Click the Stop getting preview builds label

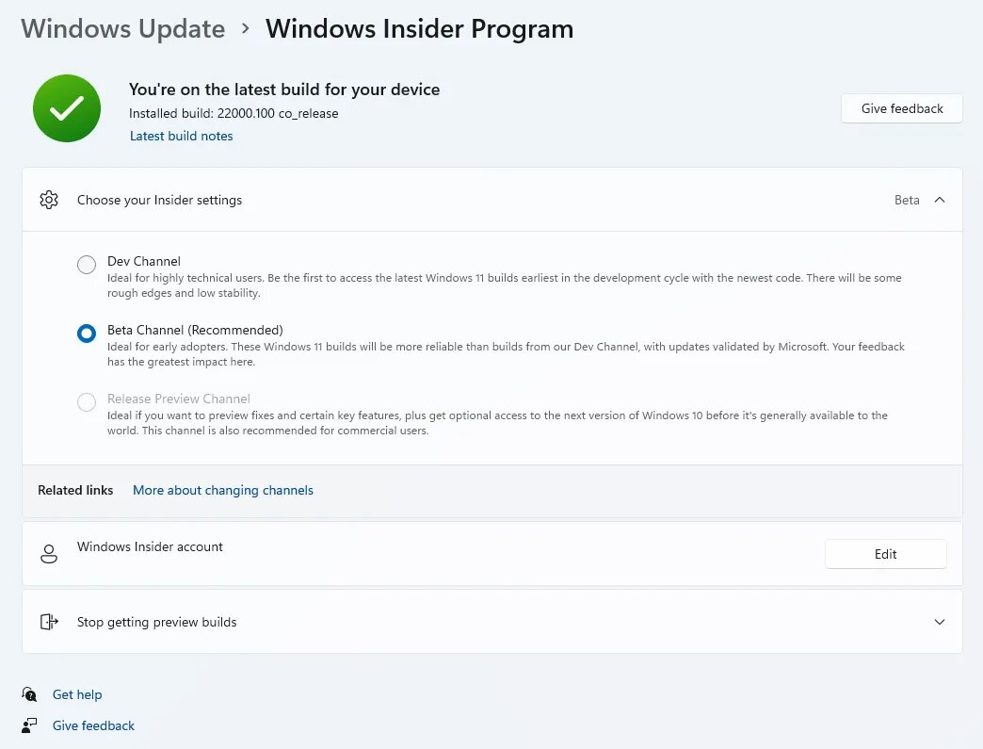156,622
